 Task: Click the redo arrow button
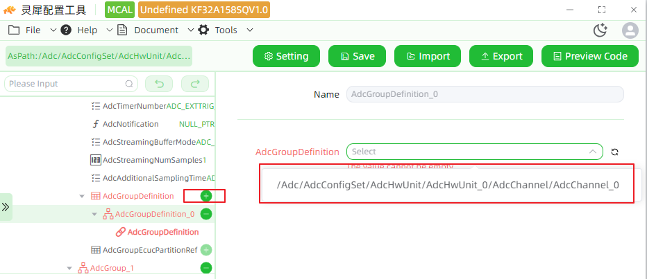195,84
